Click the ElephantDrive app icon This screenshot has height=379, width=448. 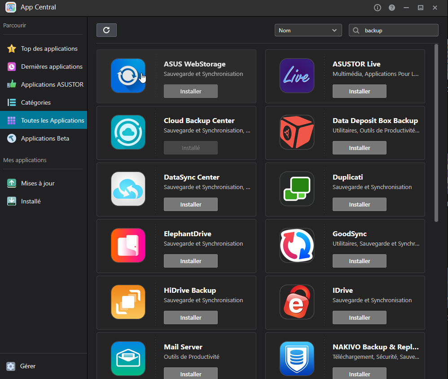128,246
